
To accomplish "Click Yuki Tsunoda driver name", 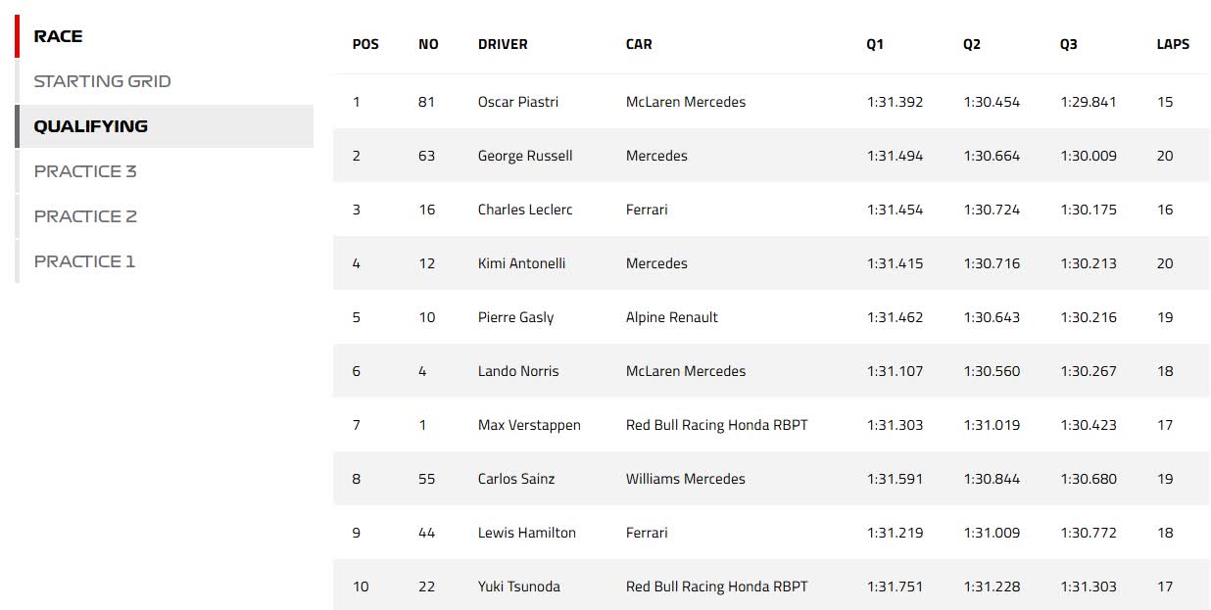I will 518,587.
